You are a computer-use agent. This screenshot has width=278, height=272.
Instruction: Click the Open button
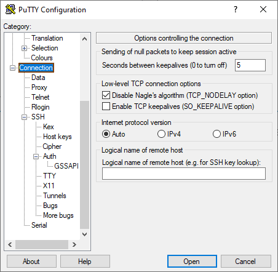click(192, 262)
